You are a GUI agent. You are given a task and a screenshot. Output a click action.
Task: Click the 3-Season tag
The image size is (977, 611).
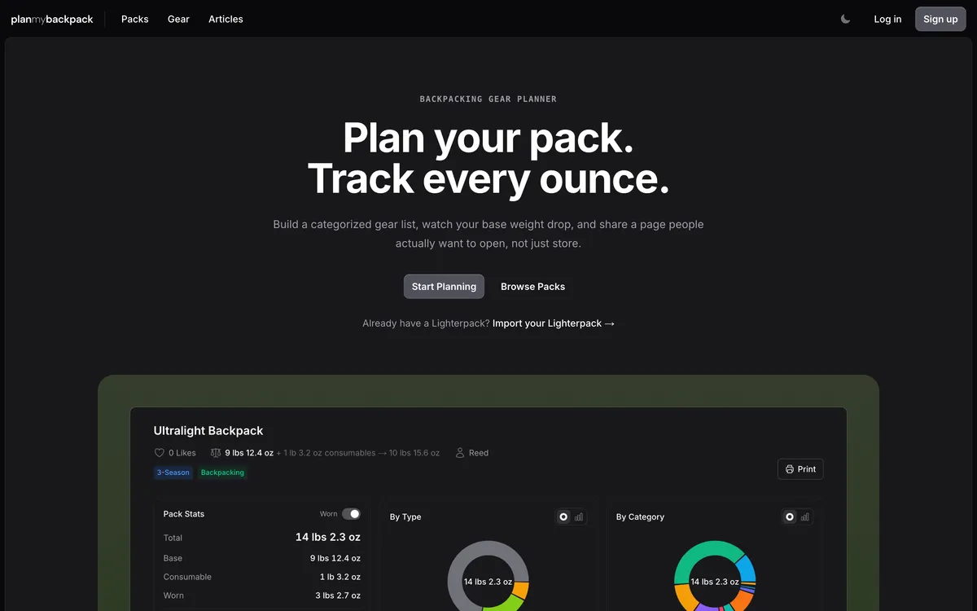173,473
